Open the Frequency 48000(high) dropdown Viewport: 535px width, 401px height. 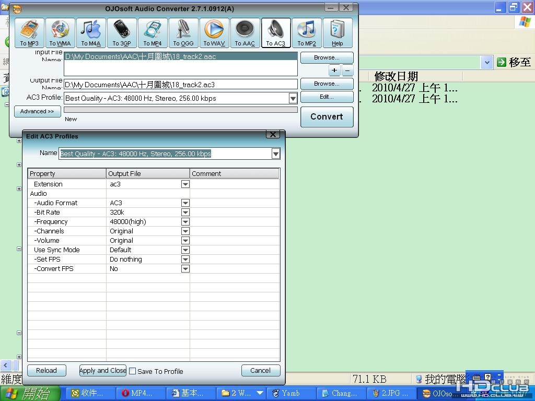click(x=185, y=222)
